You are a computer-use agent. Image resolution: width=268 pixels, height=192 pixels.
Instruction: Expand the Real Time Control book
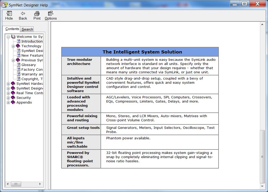(x=8, y=93)
